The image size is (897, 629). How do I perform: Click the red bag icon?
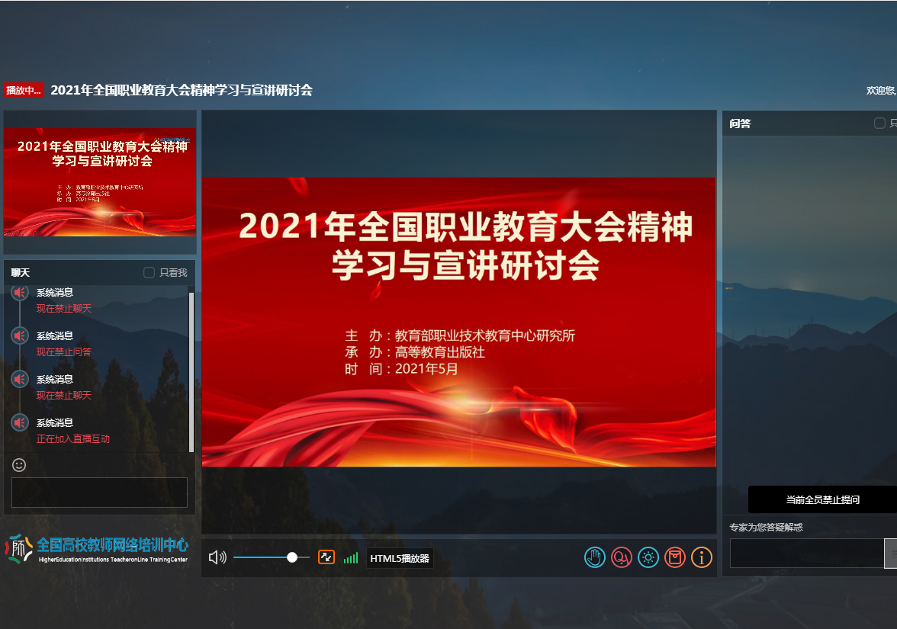point(675,557)
